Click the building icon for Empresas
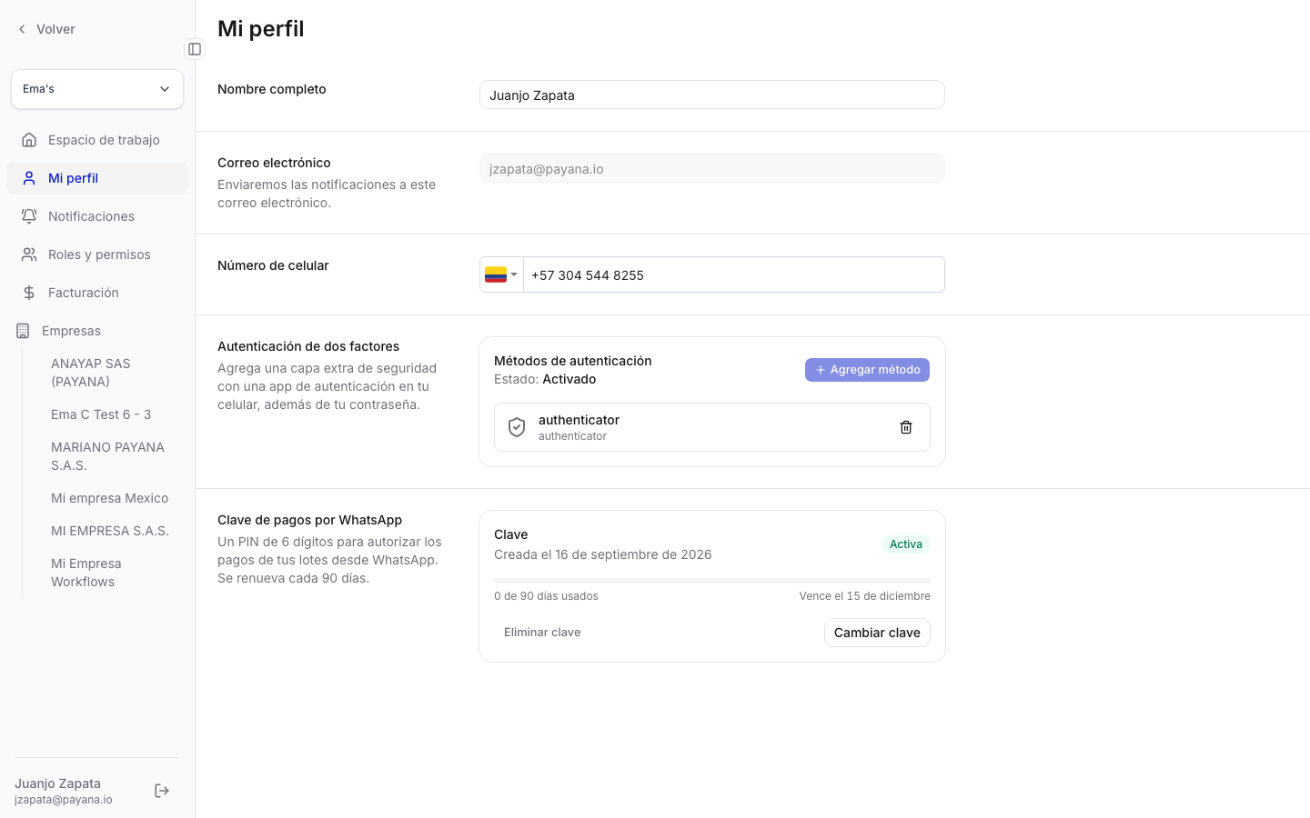 tap(23, 331)
